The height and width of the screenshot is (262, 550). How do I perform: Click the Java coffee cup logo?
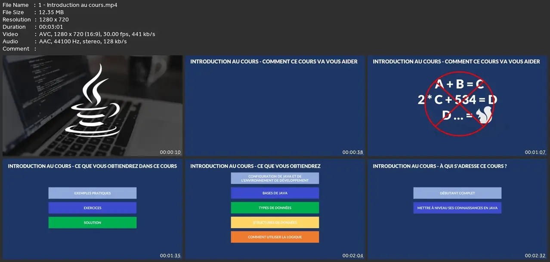(x=93, y=101)
